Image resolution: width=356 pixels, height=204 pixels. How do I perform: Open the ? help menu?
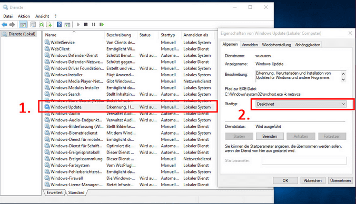tap(55, 16)
